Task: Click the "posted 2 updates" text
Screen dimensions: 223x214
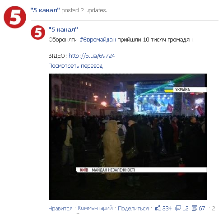Action: 84,10
